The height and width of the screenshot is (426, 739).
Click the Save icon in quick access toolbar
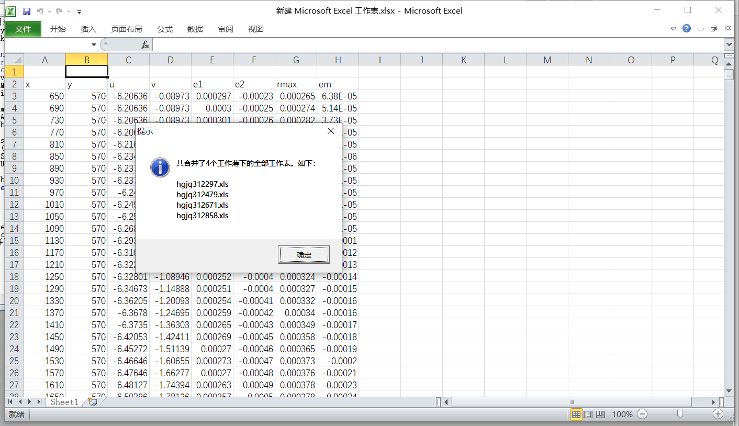click(27, 11)
